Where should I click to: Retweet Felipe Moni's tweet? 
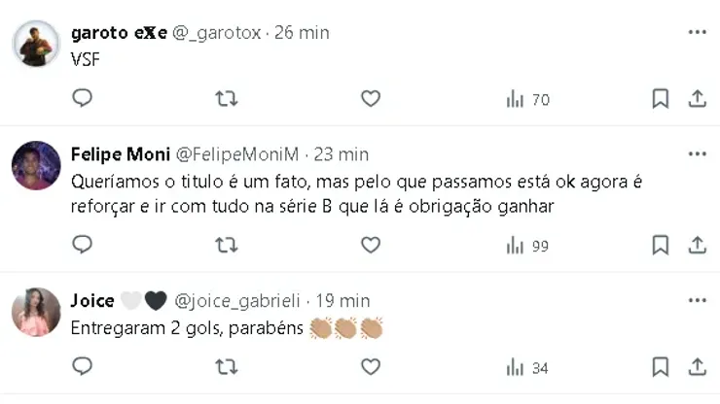226,245
